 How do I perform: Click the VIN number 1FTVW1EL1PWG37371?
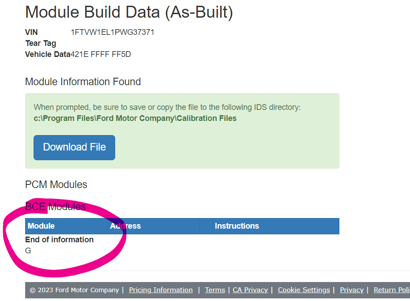point(113,32)
